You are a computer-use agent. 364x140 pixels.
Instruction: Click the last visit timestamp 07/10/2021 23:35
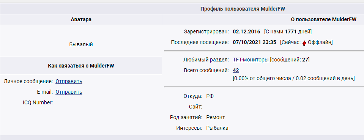coord(254,42)
